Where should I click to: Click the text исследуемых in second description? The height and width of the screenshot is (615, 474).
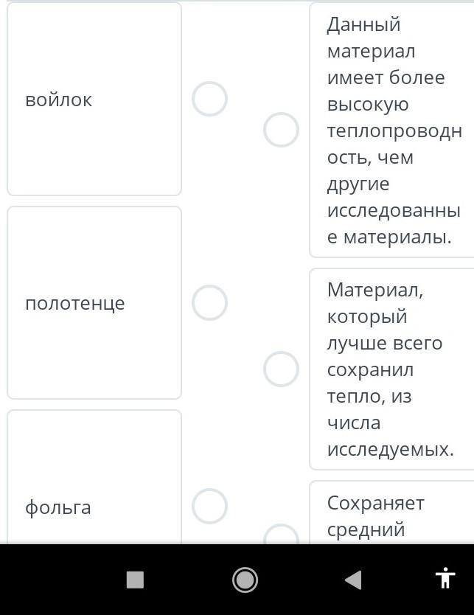point(390,450)
